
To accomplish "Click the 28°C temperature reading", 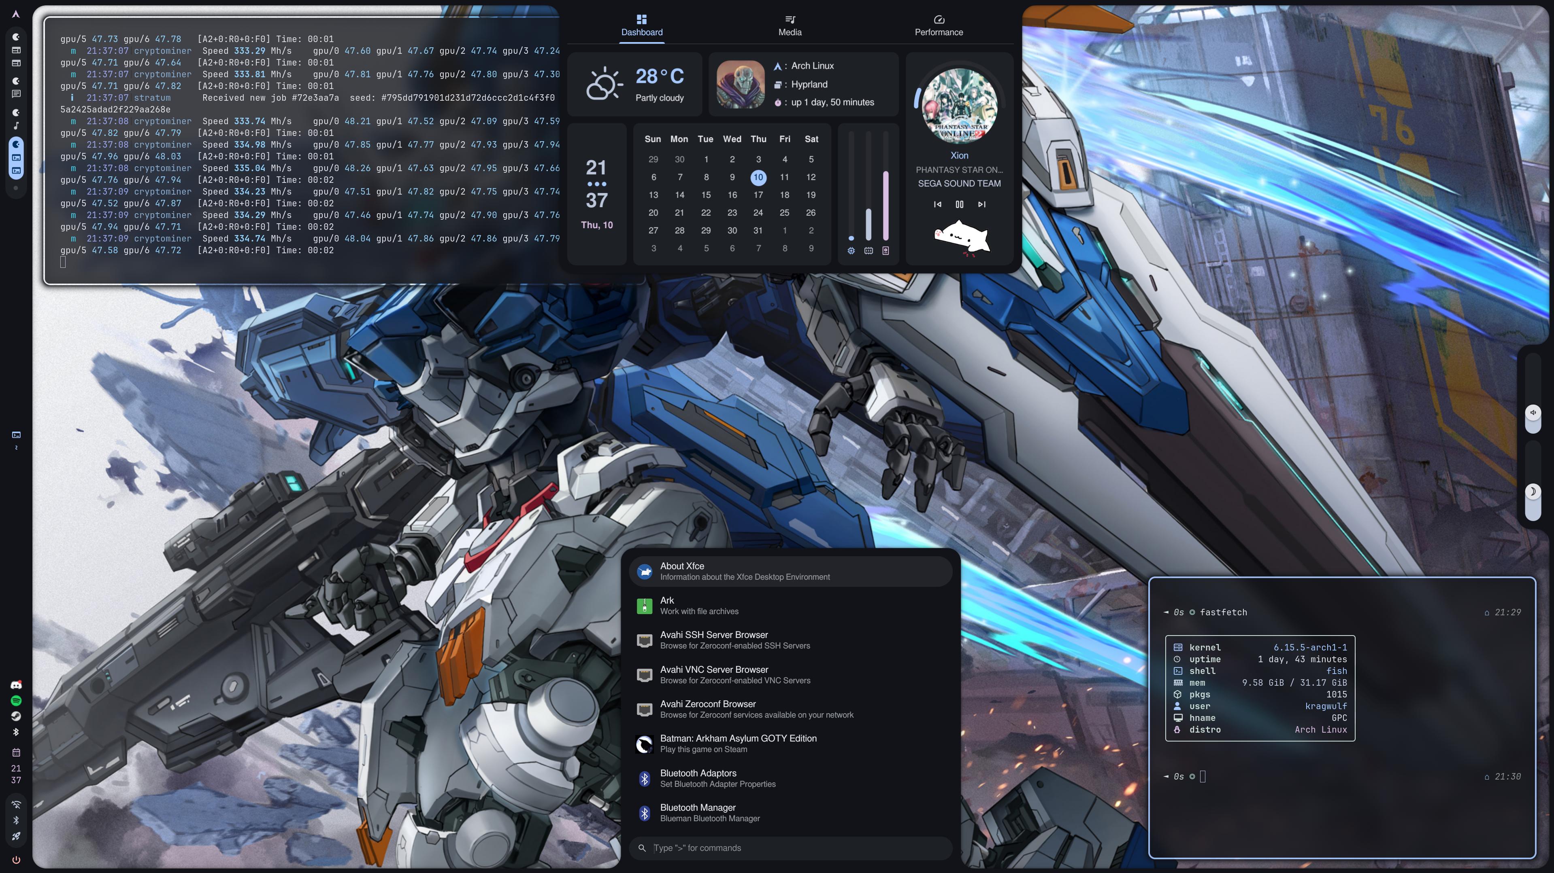I will (659, 76).
